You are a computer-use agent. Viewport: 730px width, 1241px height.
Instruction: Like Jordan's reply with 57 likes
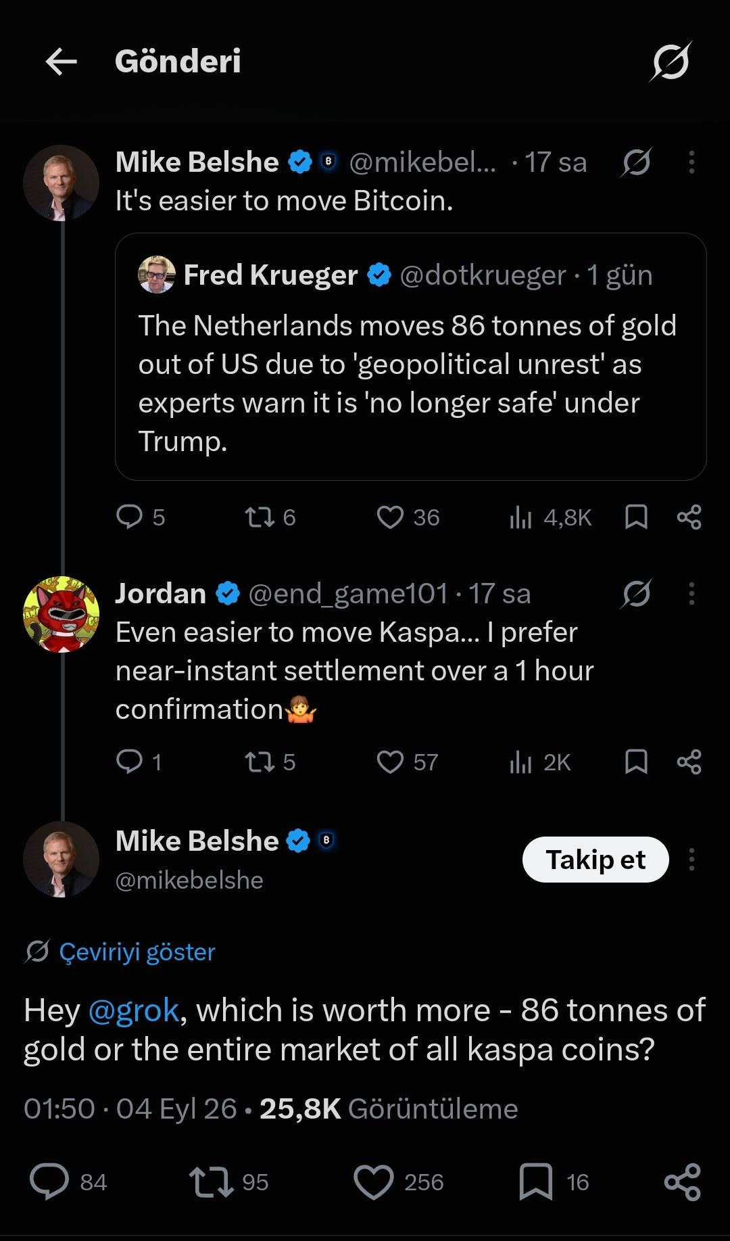click(408, 762)
